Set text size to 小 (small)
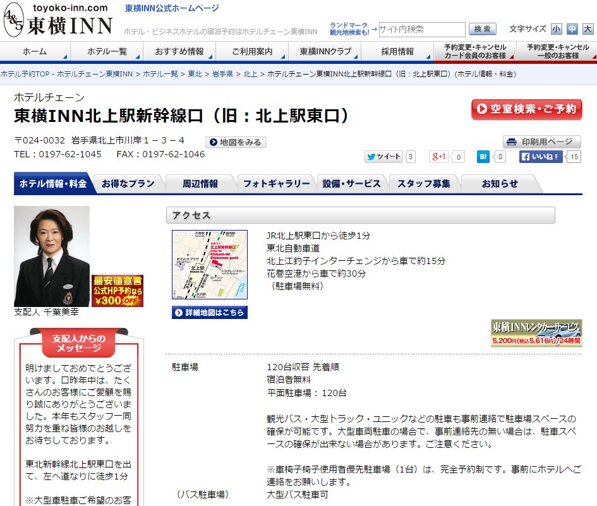Screen dimensions: 597x506 pos(557,29)
